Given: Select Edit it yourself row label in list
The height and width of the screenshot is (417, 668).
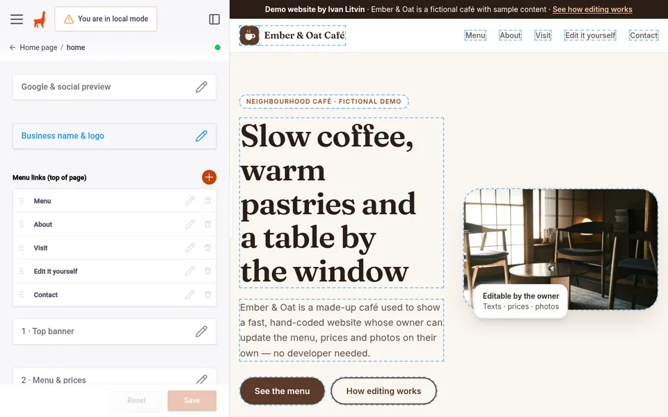Looking at the screenshot, I should coord(56,271).
